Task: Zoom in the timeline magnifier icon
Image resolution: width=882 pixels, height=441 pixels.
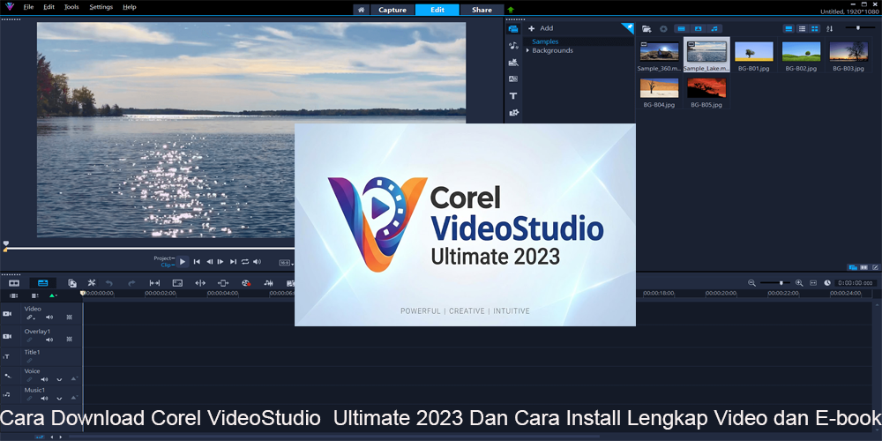Action: click(x=799, y=283)
